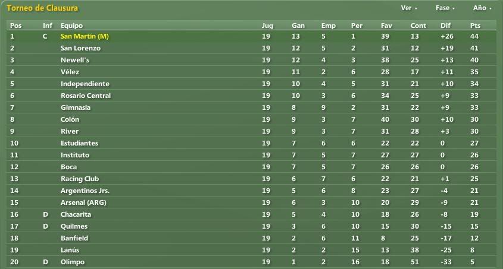
Task: Open the Ver dropdown menu
Action: [409, 8]
